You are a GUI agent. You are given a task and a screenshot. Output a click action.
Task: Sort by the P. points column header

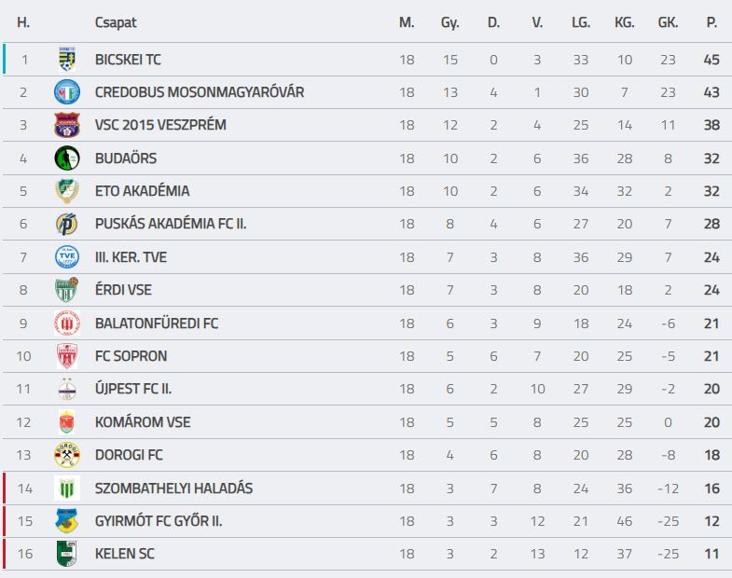coord(711,22)
